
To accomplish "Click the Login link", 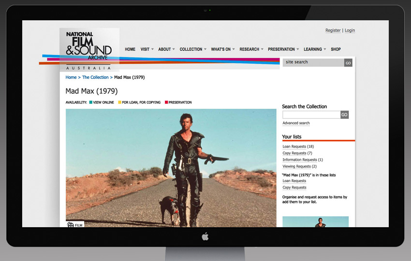I will (x=350, y=30).
